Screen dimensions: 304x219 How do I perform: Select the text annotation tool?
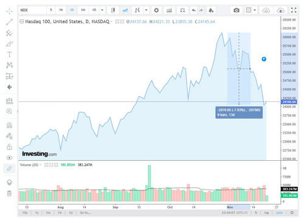[x=9, y=55]
